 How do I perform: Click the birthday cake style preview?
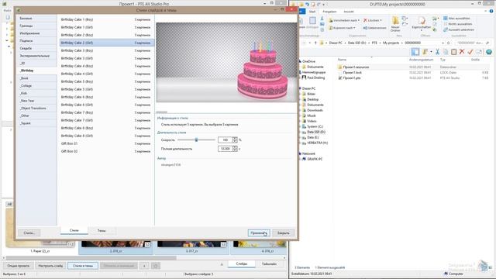pos(226,62)
